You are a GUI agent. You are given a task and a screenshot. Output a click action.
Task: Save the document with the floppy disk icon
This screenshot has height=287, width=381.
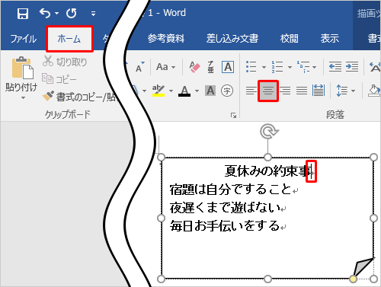(23, 14)
